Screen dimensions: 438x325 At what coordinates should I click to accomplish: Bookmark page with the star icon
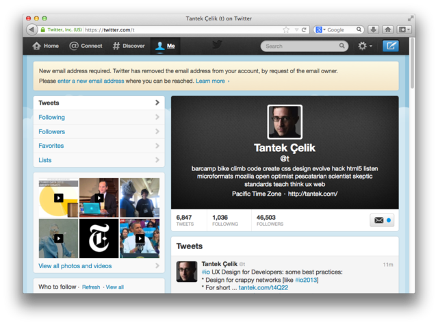[x=286, y=29]
